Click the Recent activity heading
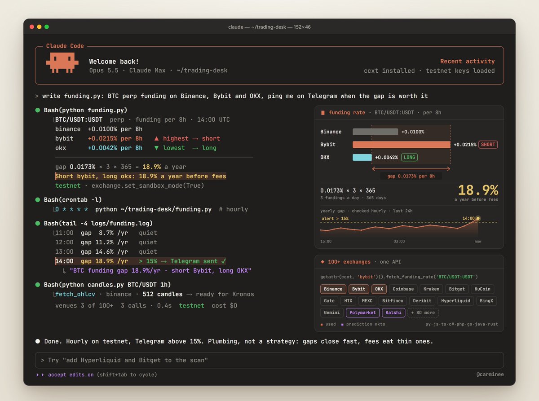Screen dimensions: 539x401 click(468, 62)
